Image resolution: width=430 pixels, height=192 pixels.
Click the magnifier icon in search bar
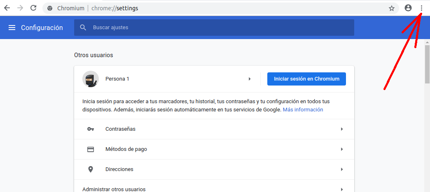pyautogui.click(x=83, y=28)
